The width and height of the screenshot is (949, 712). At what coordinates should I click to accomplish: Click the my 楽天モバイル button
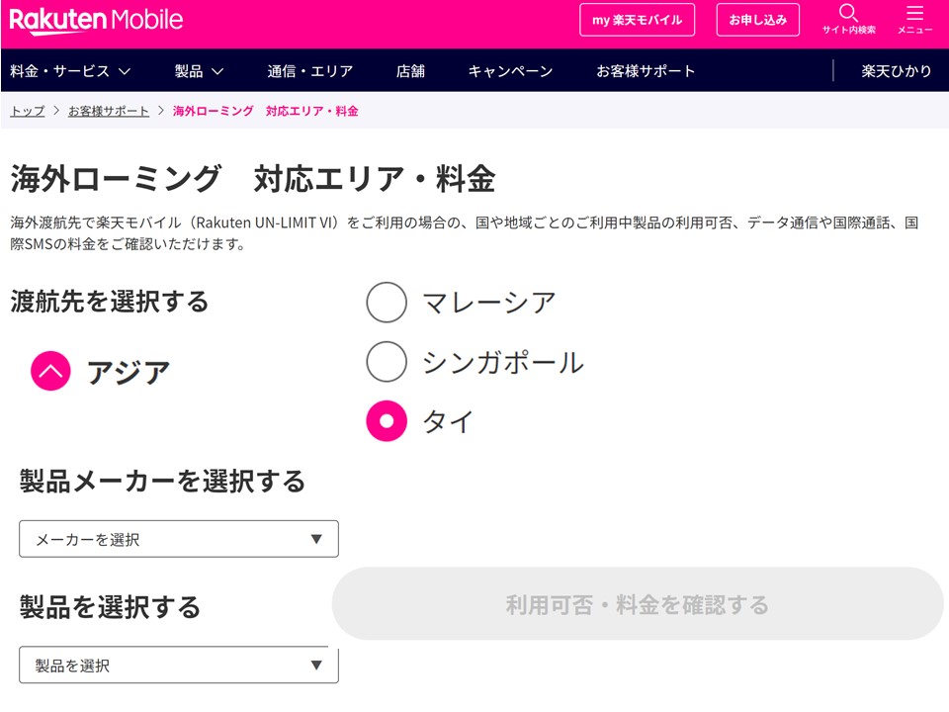pyautogui.click(x=637, y=20)
